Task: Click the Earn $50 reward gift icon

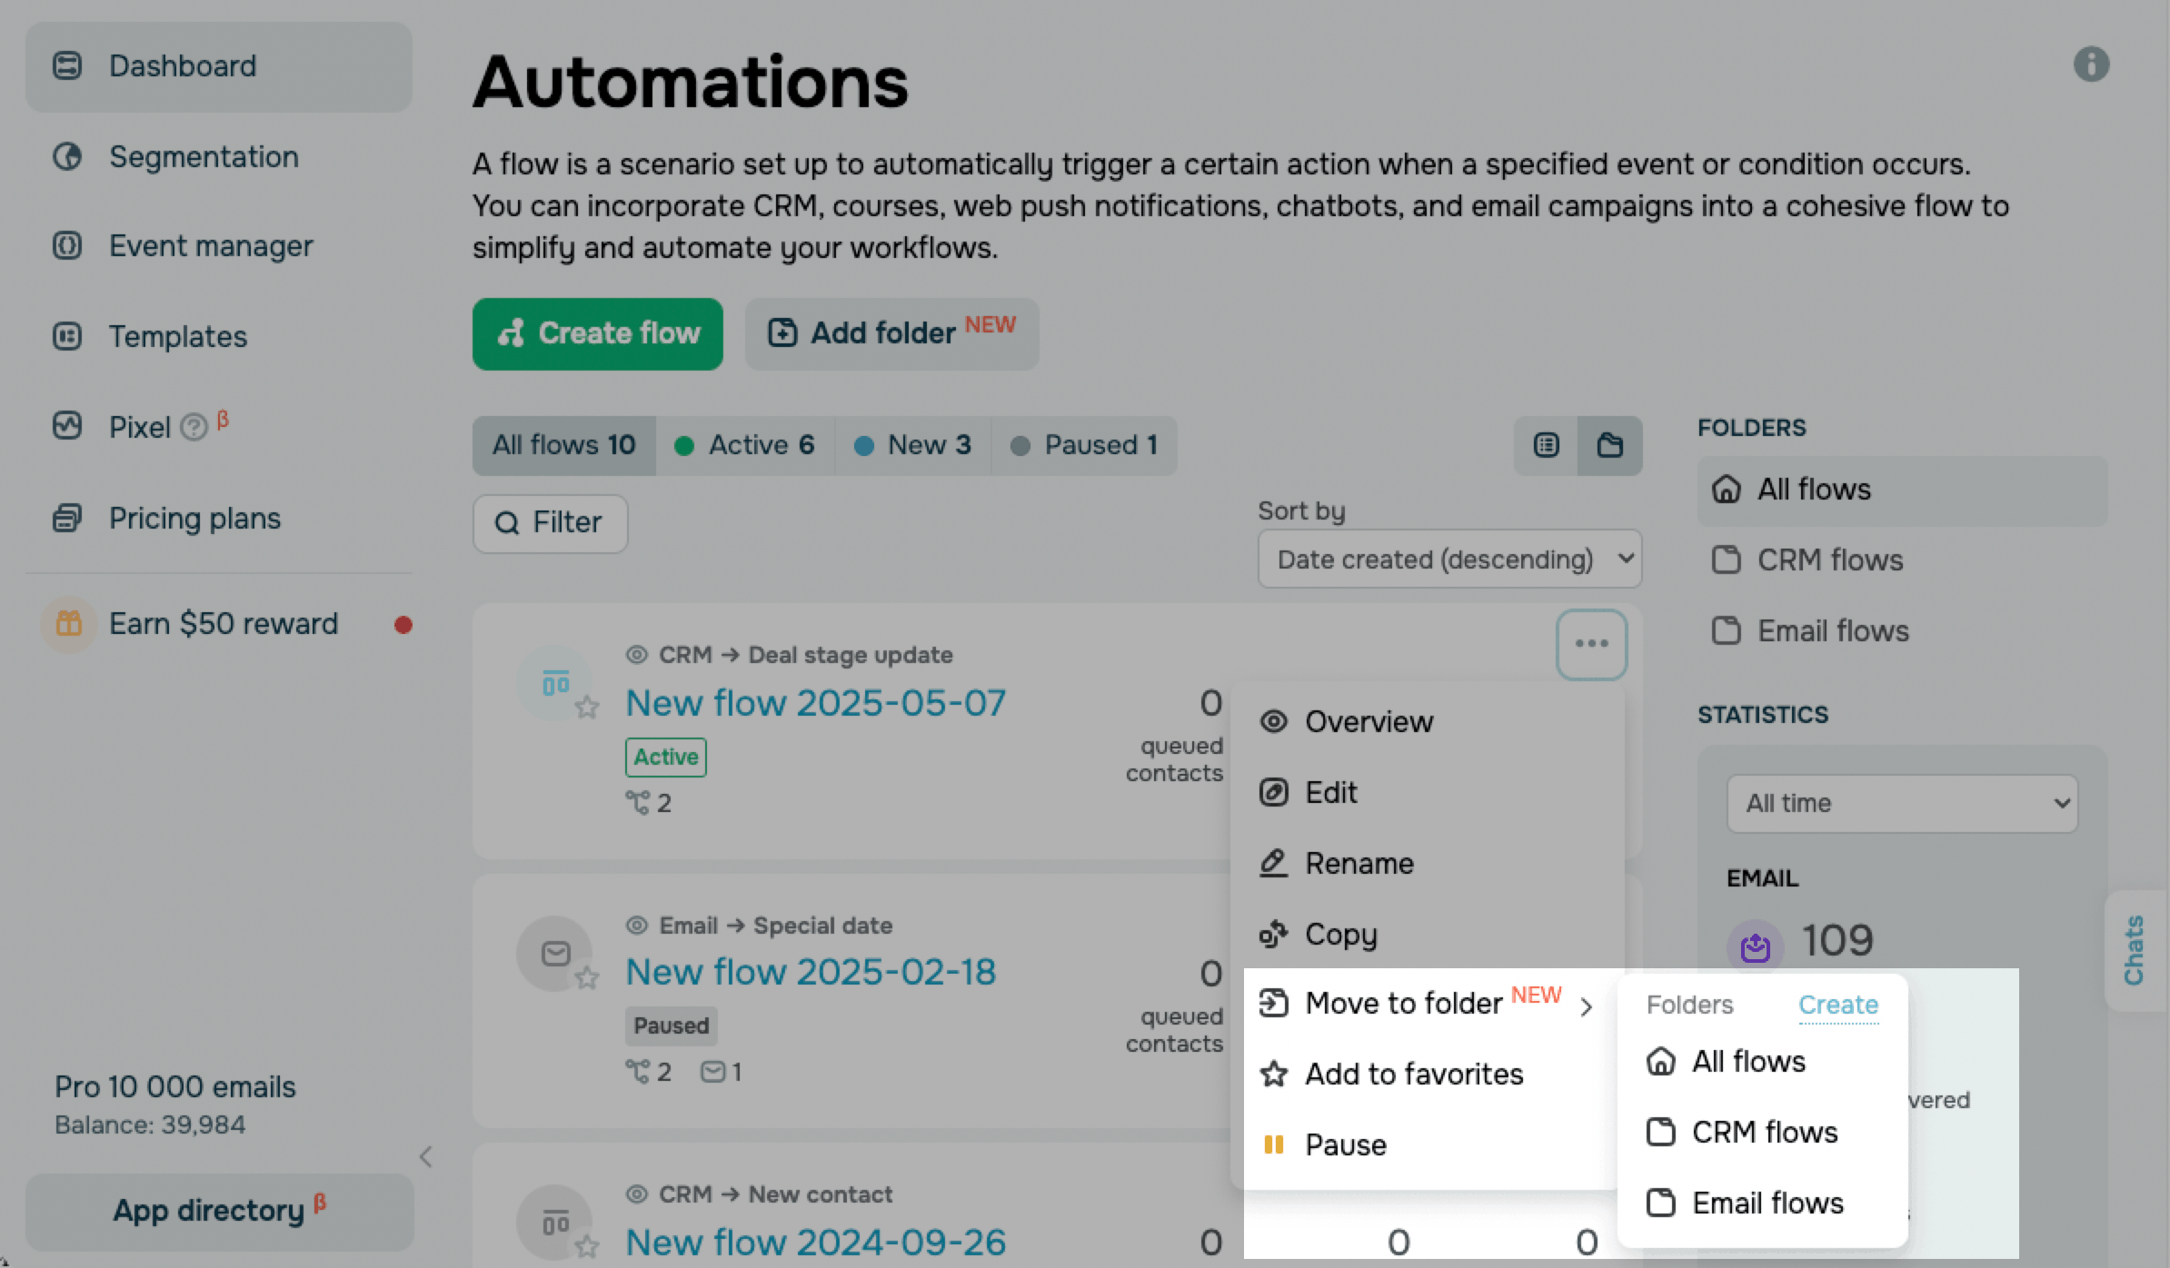Action: (69, 624)
